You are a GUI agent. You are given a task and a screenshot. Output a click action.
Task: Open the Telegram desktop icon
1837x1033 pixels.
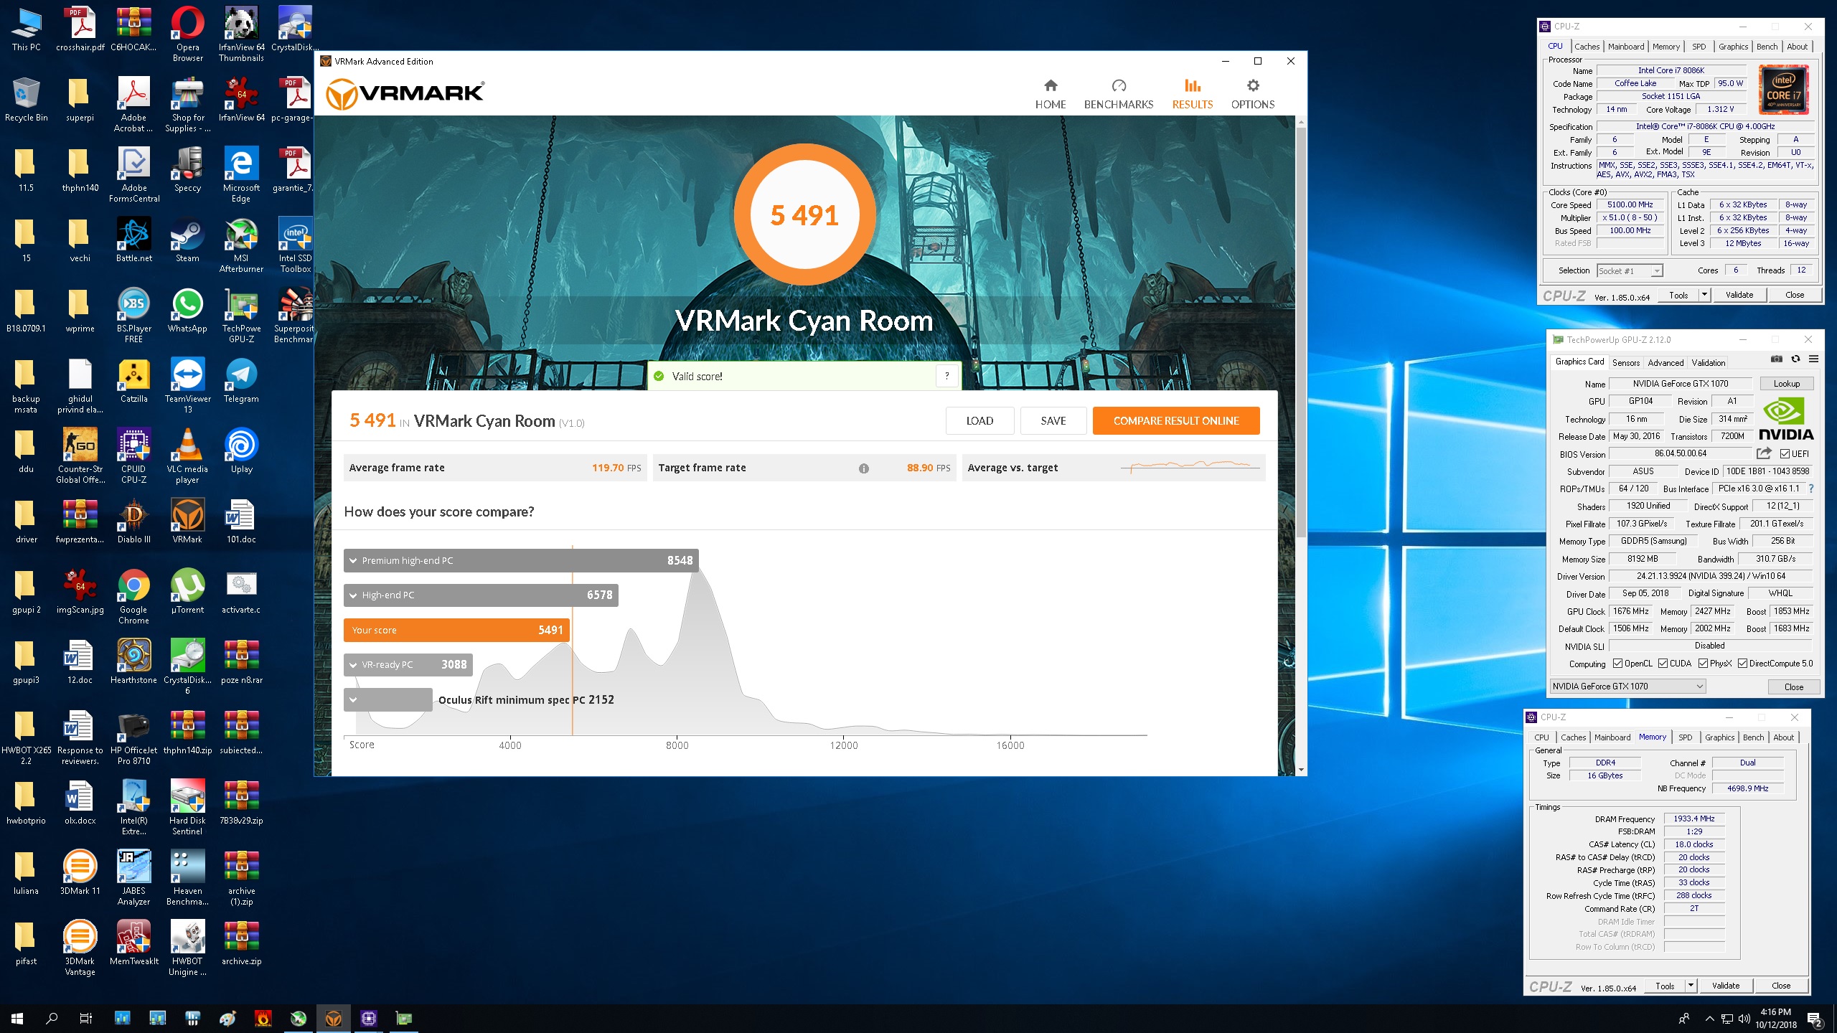241,382
